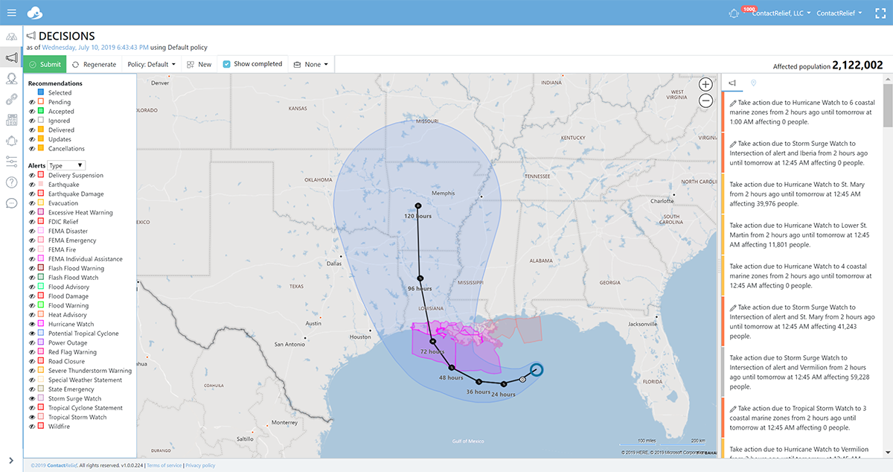Select the megaphone decisions tab in right panel
The width and height of the screenshot is (893, 472).
point(732,83)
